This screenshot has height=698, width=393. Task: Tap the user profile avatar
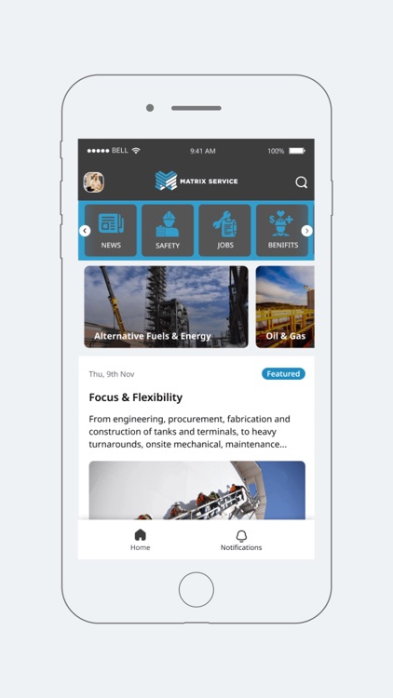point(93,182)
